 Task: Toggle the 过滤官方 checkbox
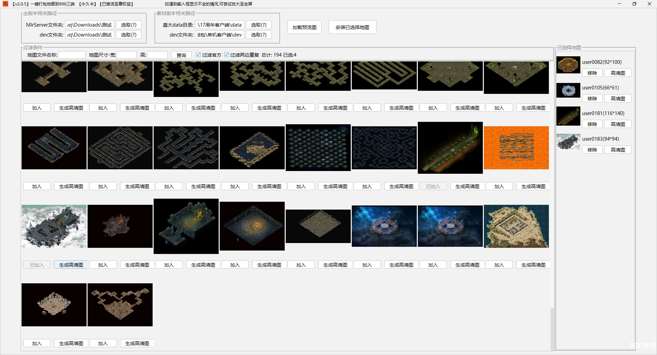198,55
